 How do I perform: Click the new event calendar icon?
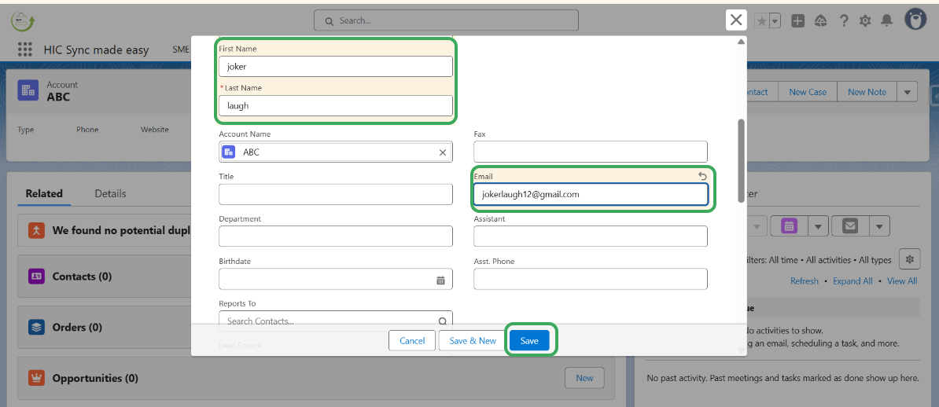point(789,226)
